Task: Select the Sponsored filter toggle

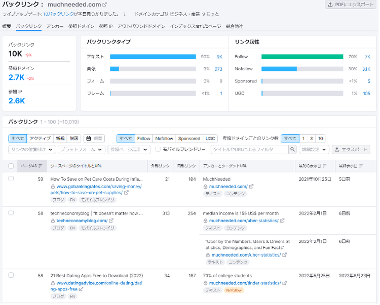Action: tap(189, 139)
